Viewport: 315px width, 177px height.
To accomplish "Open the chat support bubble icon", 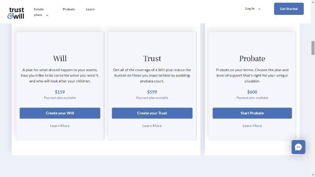I will pyautogui.click(x=298, y=147).
